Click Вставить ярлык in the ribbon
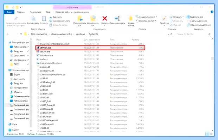218x140 pixels. click(x=58, y=25)
